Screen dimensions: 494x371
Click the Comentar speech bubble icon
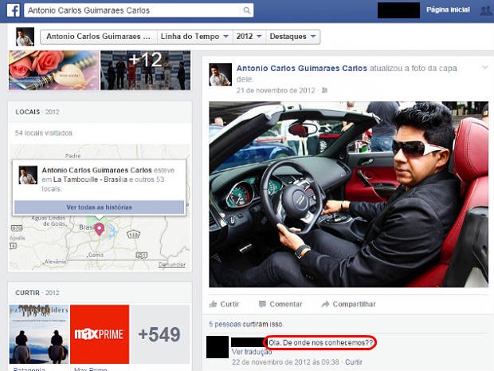[262, 304]
